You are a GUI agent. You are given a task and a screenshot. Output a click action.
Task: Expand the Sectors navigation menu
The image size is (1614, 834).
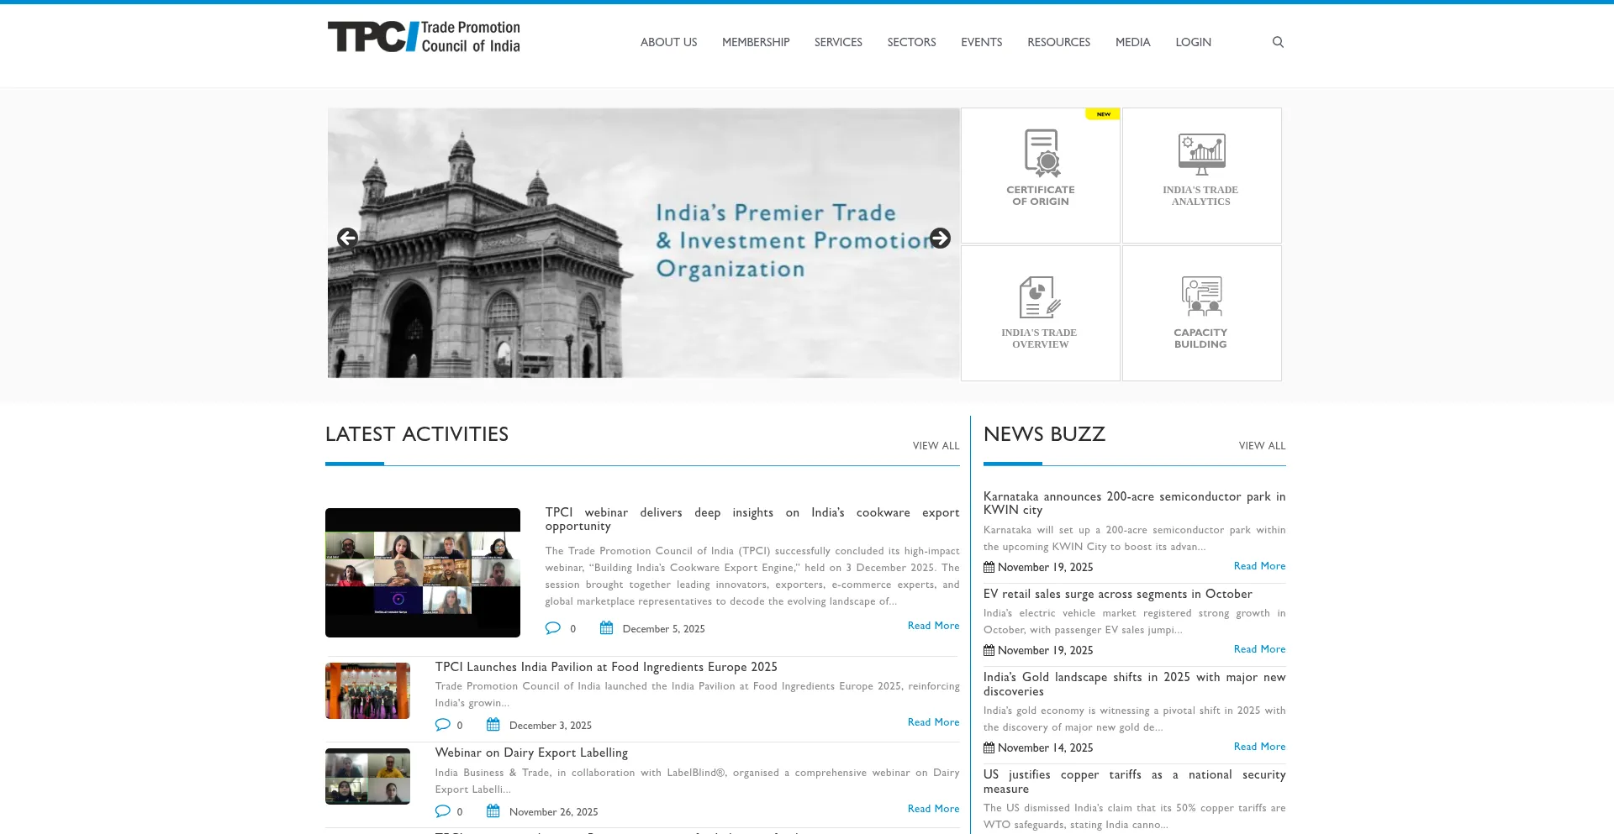coord(911,42)
